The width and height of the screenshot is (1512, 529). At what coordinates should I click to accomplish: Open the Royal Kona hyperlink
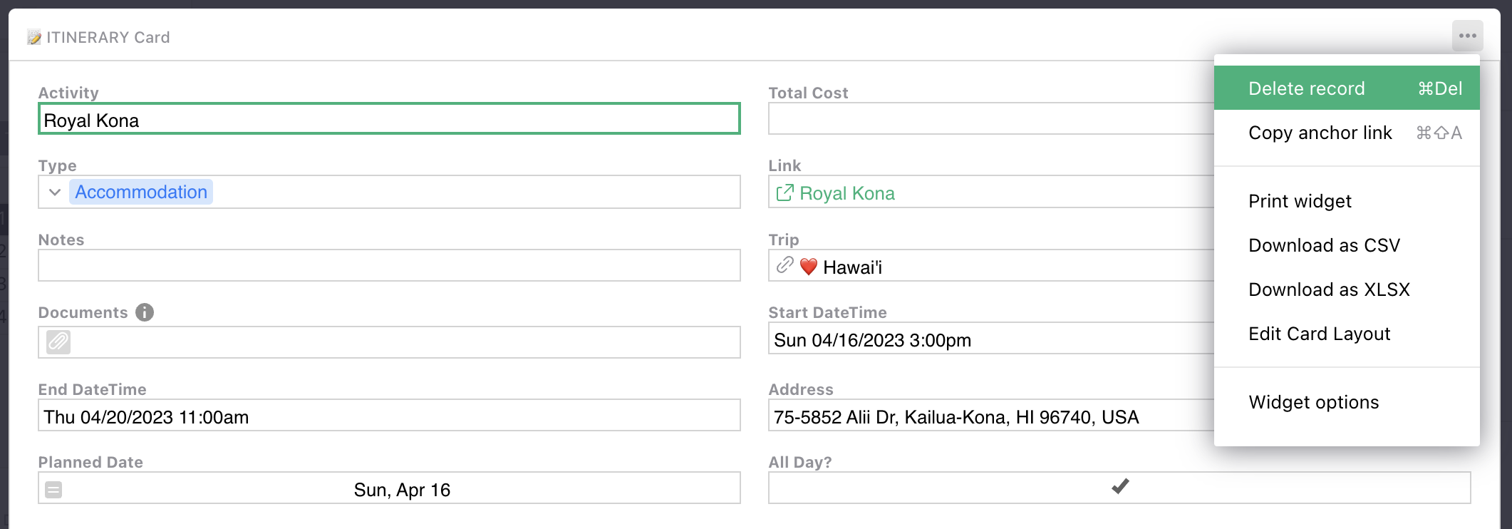click(x=846, y=193)
